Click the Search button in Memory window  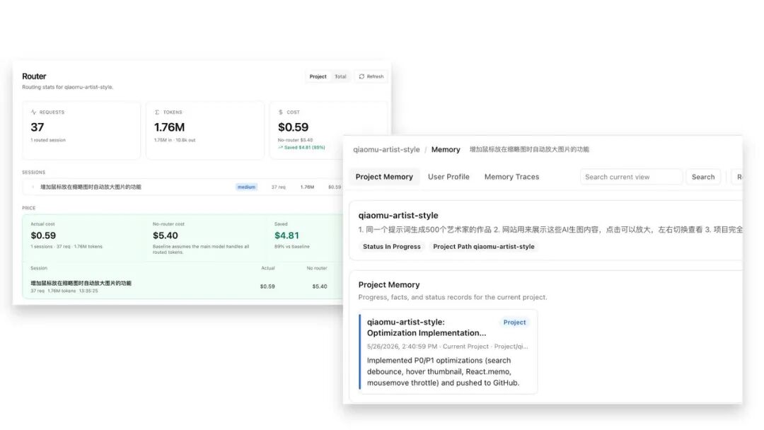703,177
